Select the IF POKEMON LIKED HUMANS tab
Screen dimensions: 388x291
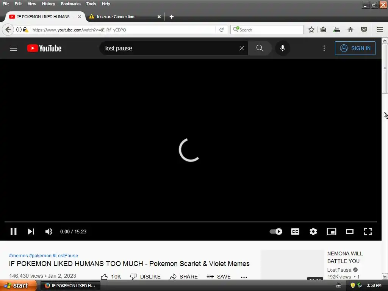click(x=45, y=17)
